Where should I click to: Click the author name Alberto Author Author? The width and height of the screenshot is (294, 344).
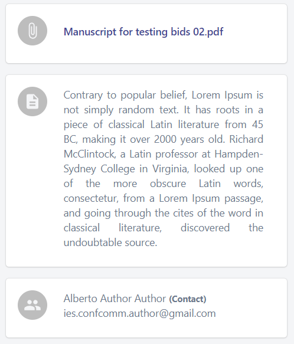coord(115,299)
